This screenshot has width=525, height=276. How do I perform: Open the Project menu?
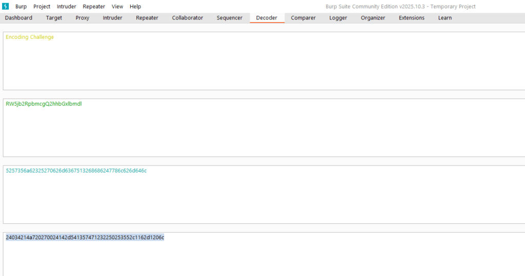[x=42, y=6]
